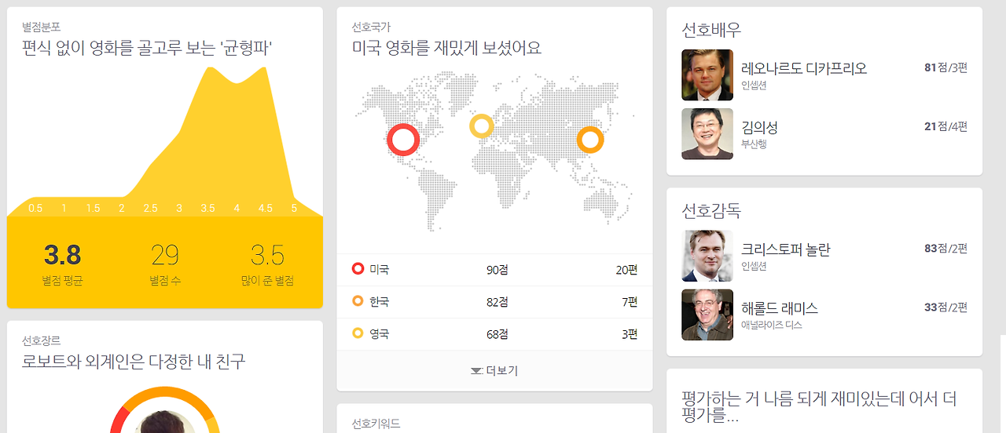Click the orange ring icon beside 한국
Screen dimensions: 1006x433
tap(358, 301)
